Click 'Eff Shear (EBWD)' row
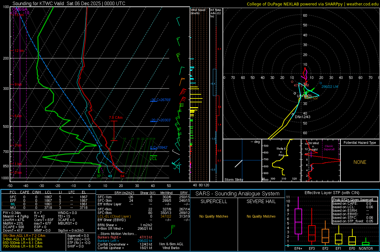The width and height of the screenshot is (380, 252). [x=144, y=220]
